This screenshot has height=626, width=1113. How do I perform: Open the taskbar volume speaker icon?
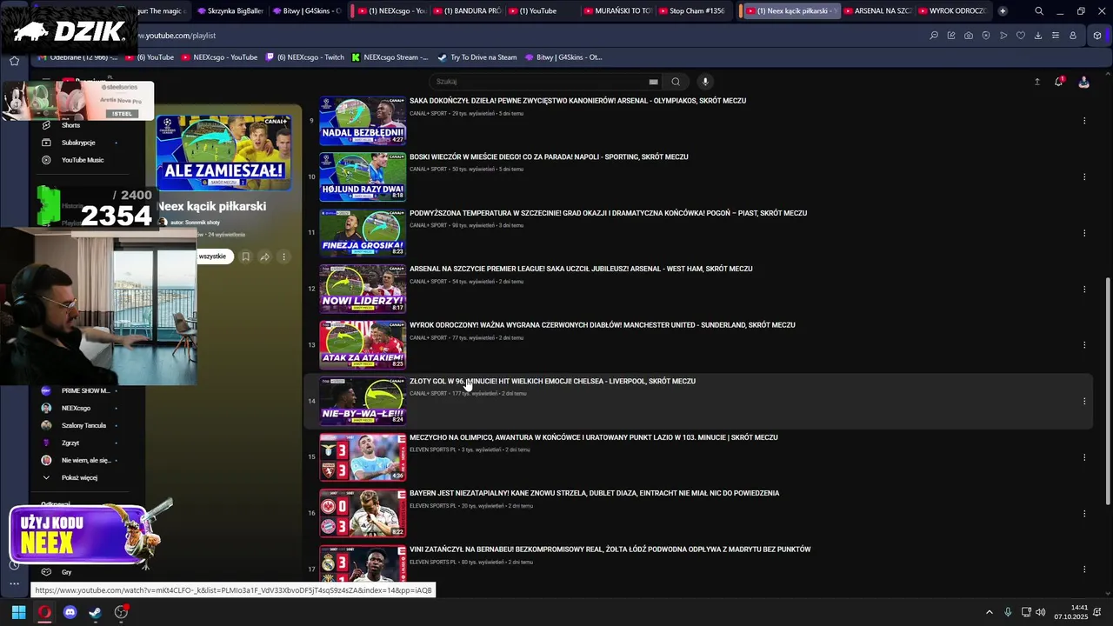point(1041,612)
